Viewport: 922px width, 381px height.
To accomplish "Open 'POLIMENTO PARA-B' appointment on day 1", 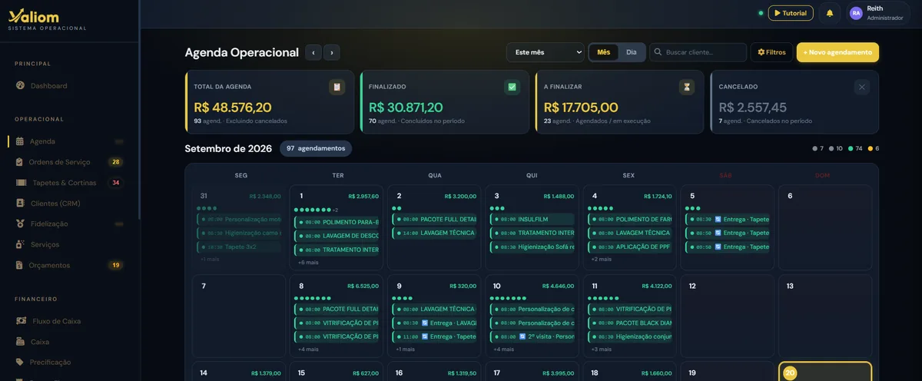I will [337, 222].
